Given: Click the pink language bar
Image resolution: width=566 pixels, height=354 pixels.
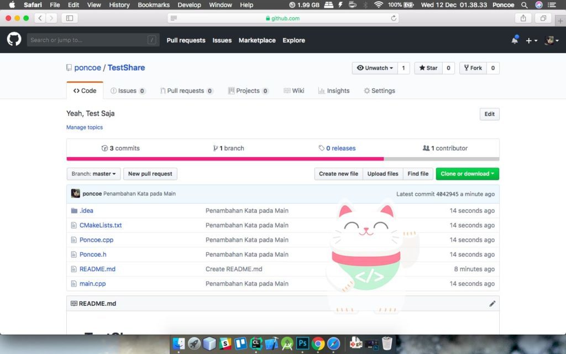Looking at the screenshot, I should click(226, 159).
